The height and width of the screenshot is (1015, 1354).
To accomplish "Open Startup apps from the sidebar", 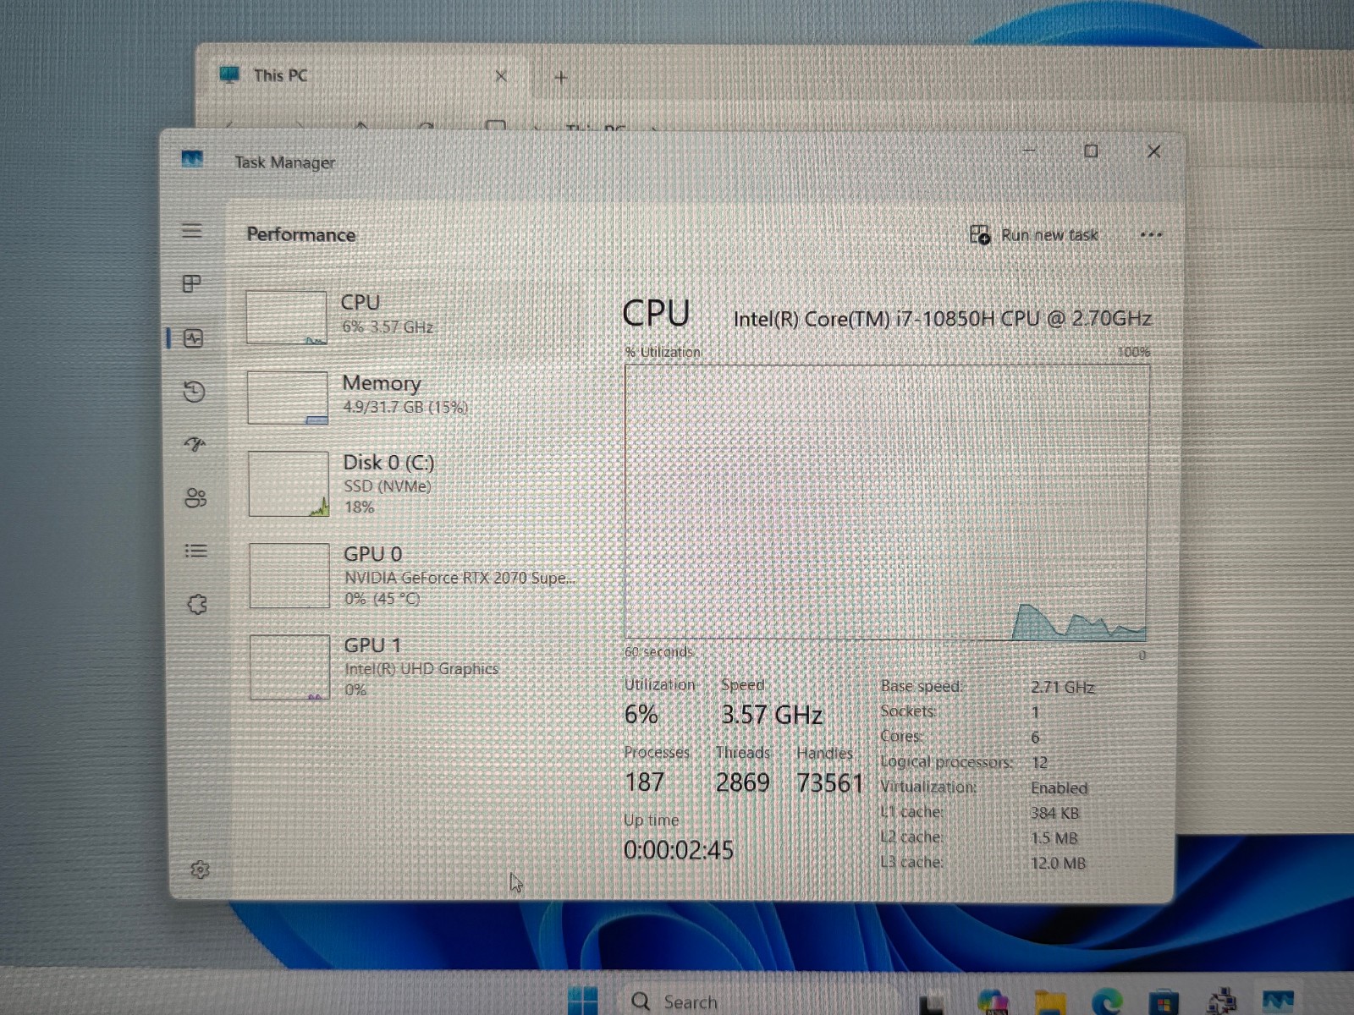I will (195, 444).
